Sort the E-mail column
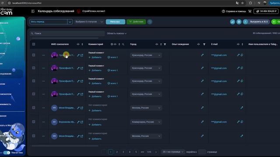Viewport: 280px width, 157px height. click(x=242, y=44)
